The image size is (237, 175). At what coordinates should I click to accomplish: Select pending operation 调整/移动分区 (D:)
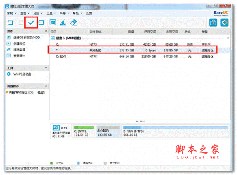point(21,92)
